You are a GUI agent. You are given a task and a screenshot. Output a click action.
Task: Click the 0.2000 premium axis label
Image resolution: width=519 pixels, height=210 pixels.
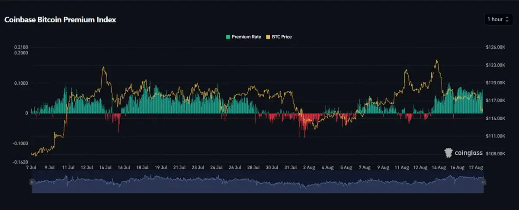[x=21, y=53]
